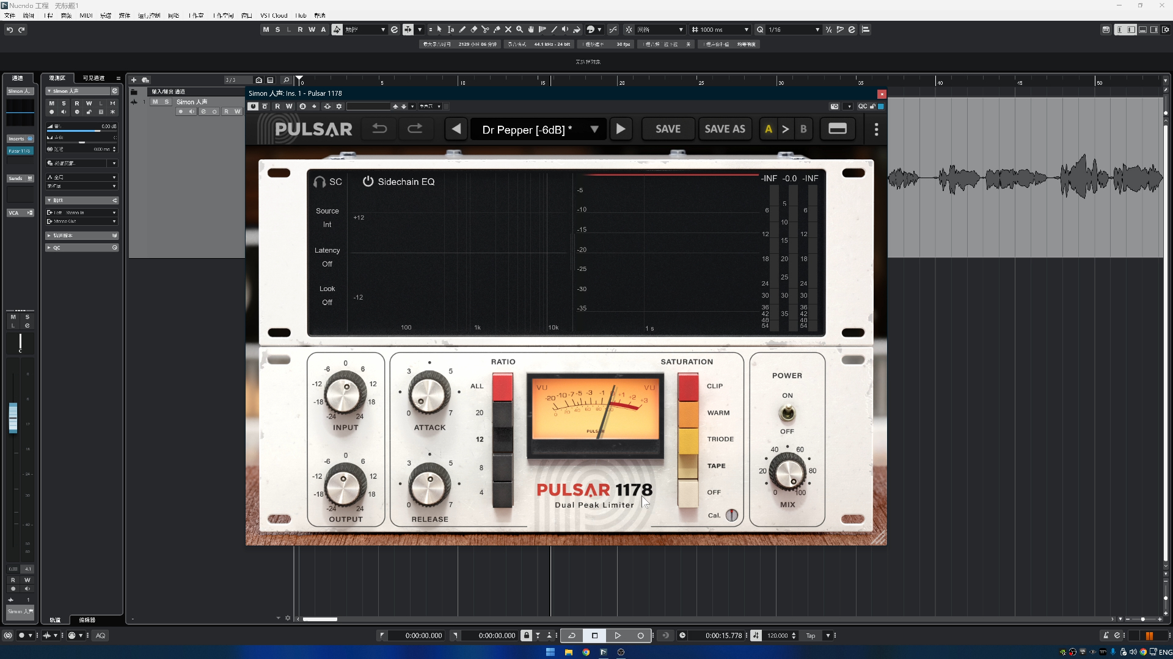Select the Range Selection tool in toolbar

pos(451,29)
